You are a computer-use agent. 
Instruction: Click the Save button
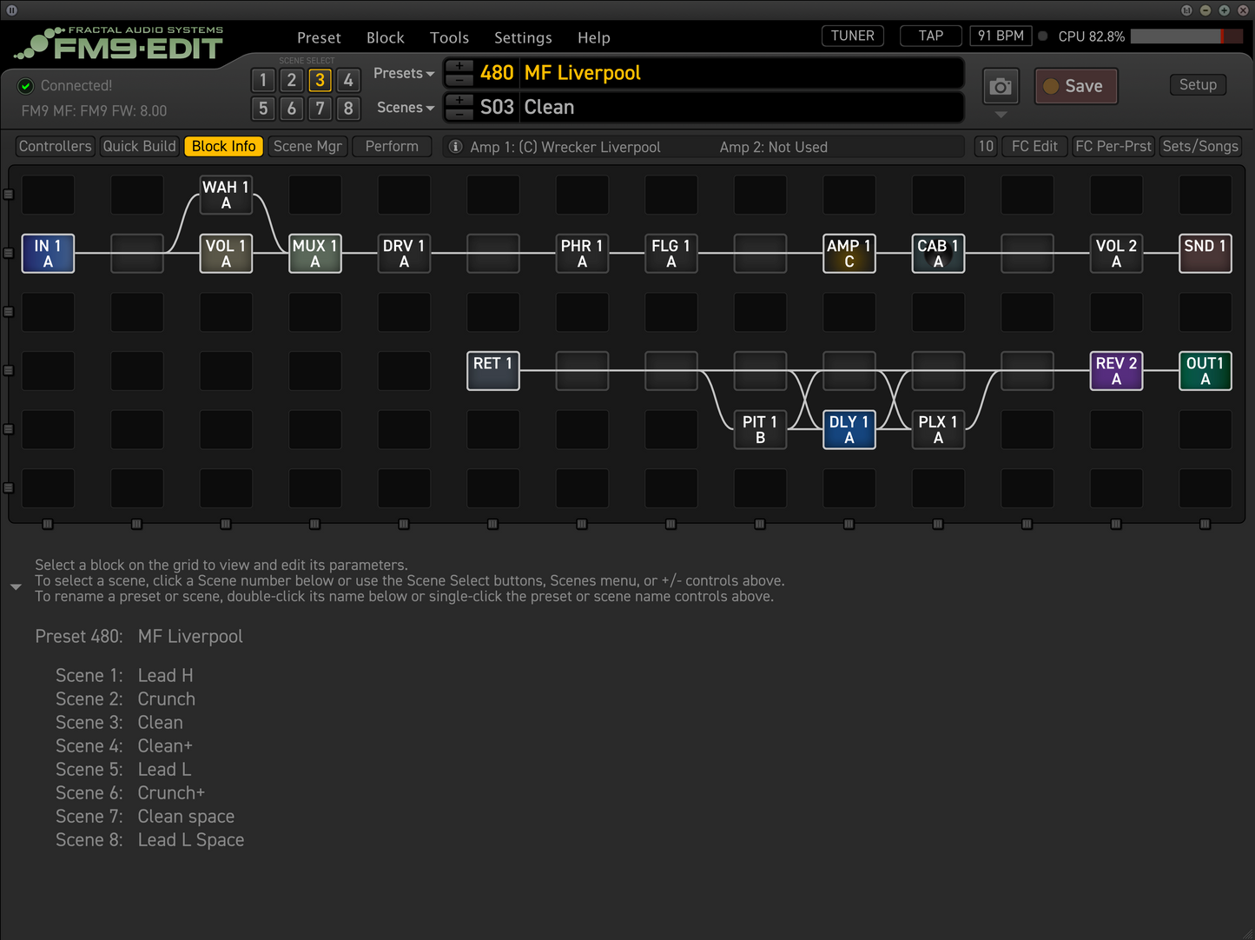pyautogui.click(x=1076, y=86)
